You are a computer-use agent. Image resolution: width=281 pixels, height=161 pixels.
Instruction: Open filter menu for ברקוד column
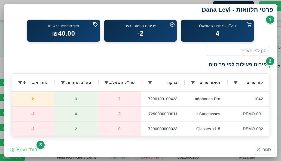150,83
